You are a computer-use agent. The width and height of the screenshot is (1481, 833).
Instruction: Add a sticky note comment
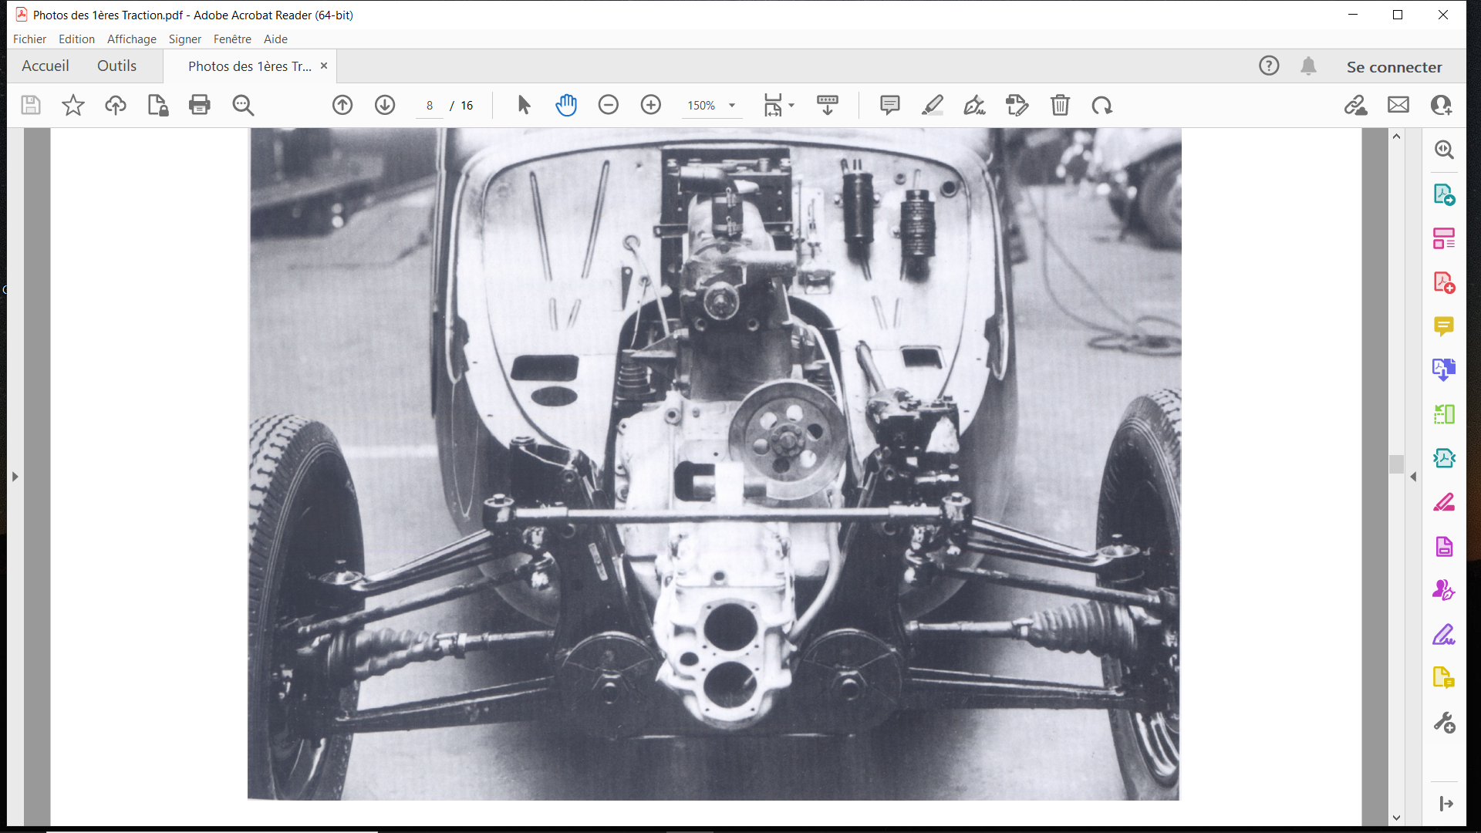pos(889,105)
